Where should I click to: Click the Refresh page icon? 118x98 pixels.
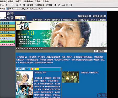20,5
